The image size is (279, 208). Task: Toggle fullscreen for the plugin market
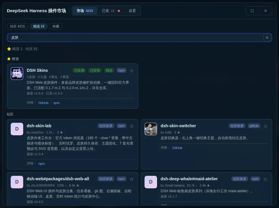coord(252,11)
